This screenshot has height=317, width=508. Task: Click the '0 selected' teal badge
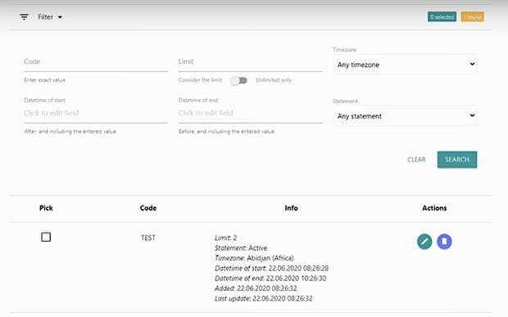(442, 17)
